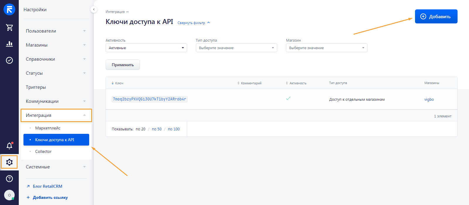Open the analytics bar chart icon
The height and width of the screenshot is (205, 469).
click(9, 44)
